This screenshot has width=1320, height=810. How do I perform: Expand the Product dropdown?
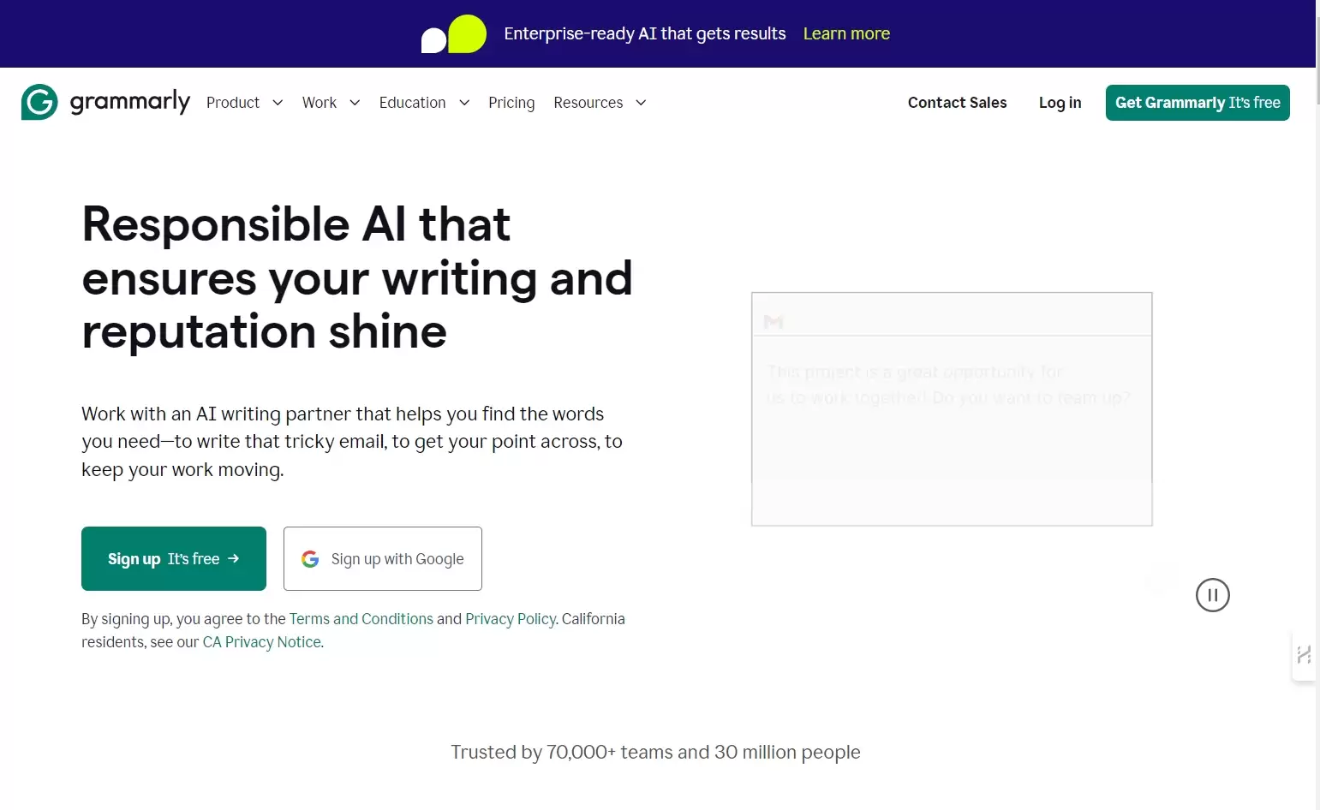[244, 102]
